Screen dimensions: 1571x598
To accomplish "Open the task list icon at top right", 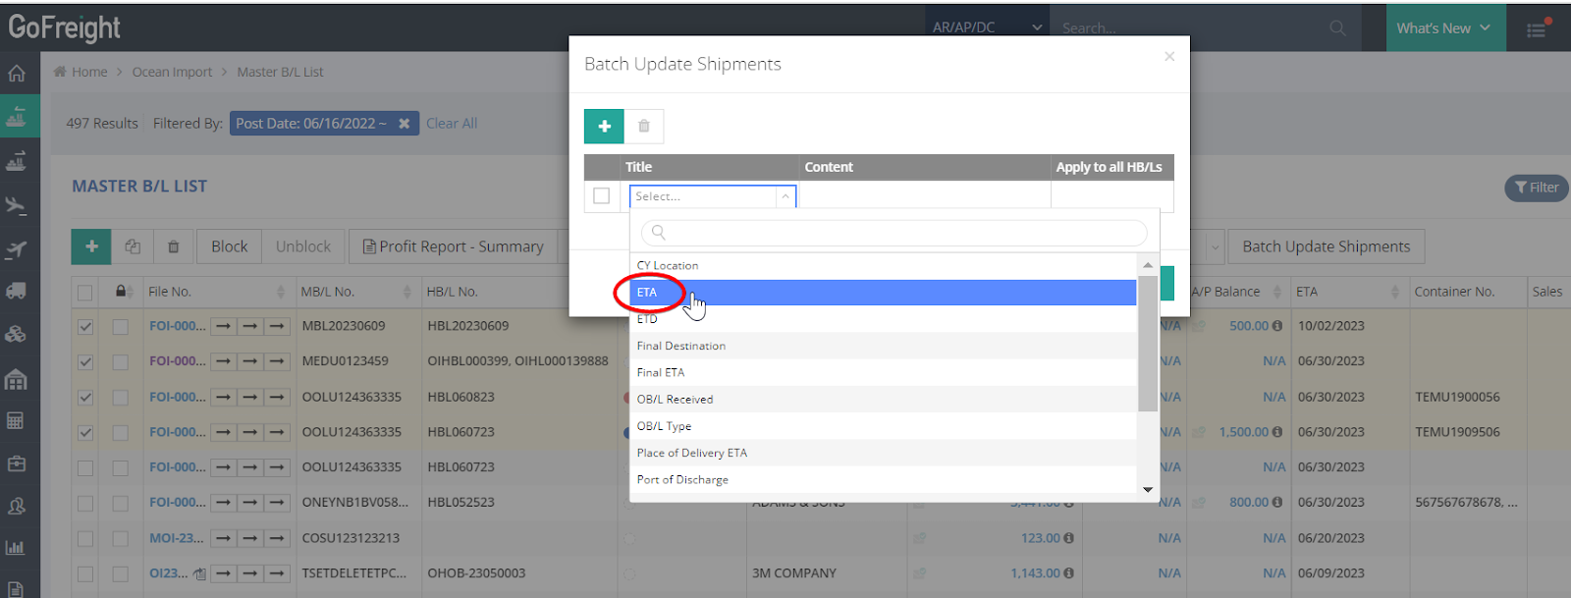I will coord(1537,29).
